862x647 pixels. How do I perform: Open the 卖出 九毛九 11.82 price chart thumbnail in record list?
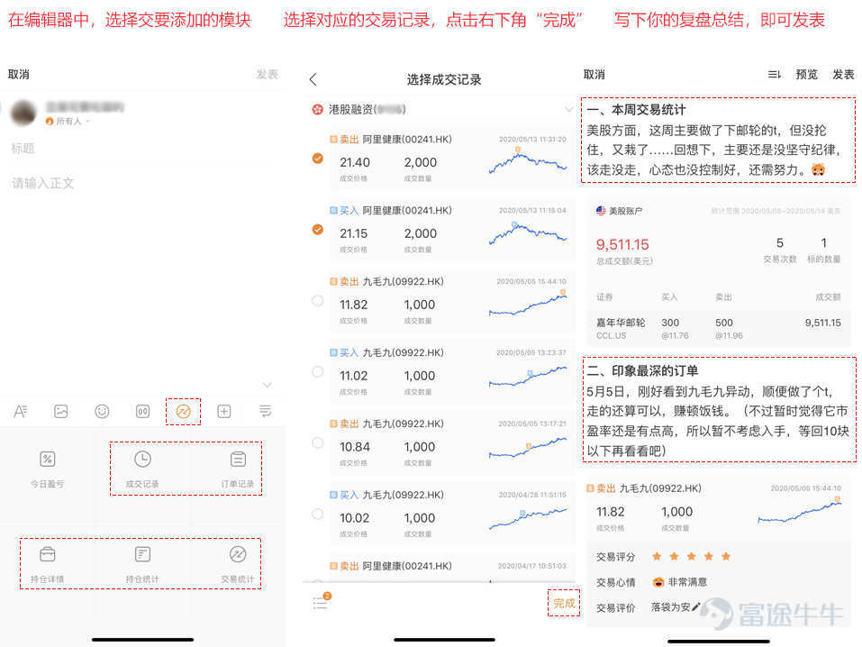tap(528, 305)
